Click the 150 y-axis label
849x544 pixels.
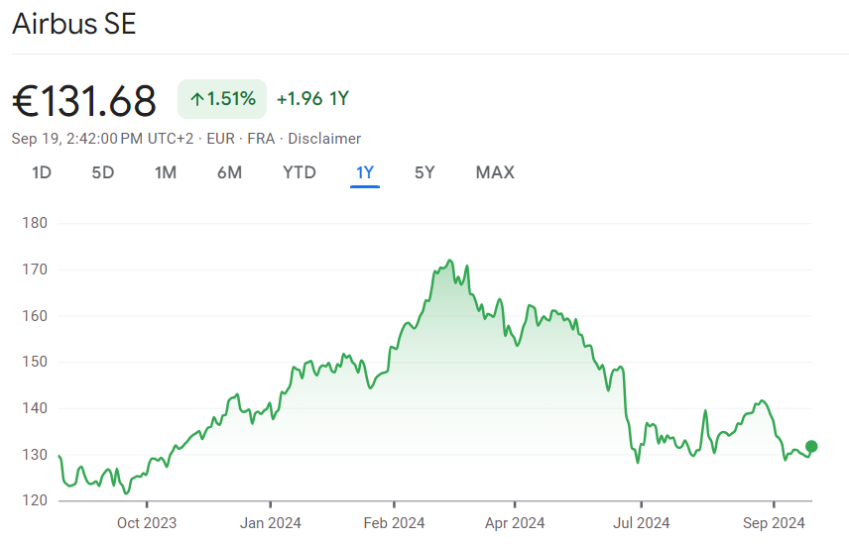[35, 362]
